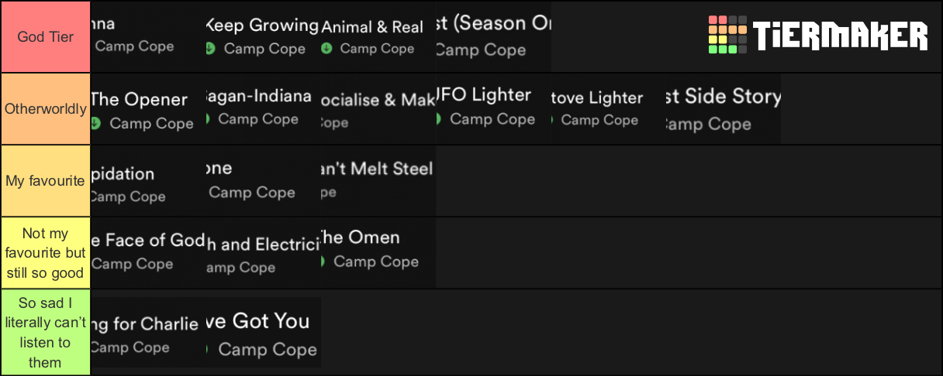Screen dimensions: 943x376
Task: Select the Season One song tile in God Tier
Action: 493,36
